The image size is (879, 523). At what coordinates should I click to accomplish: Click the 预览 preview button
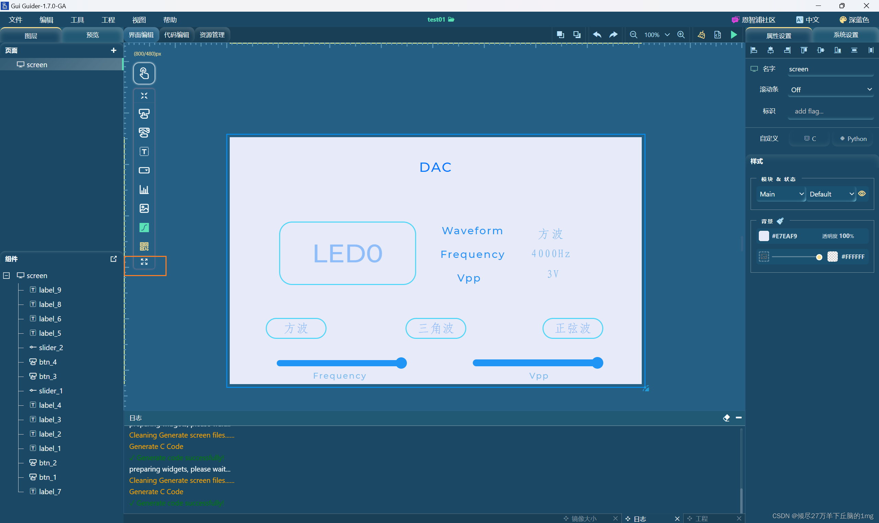coord(92,35)
